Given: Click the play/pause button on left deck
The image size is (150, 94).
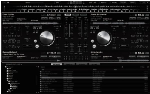Looking at the screenshot, I should point(37,46).
